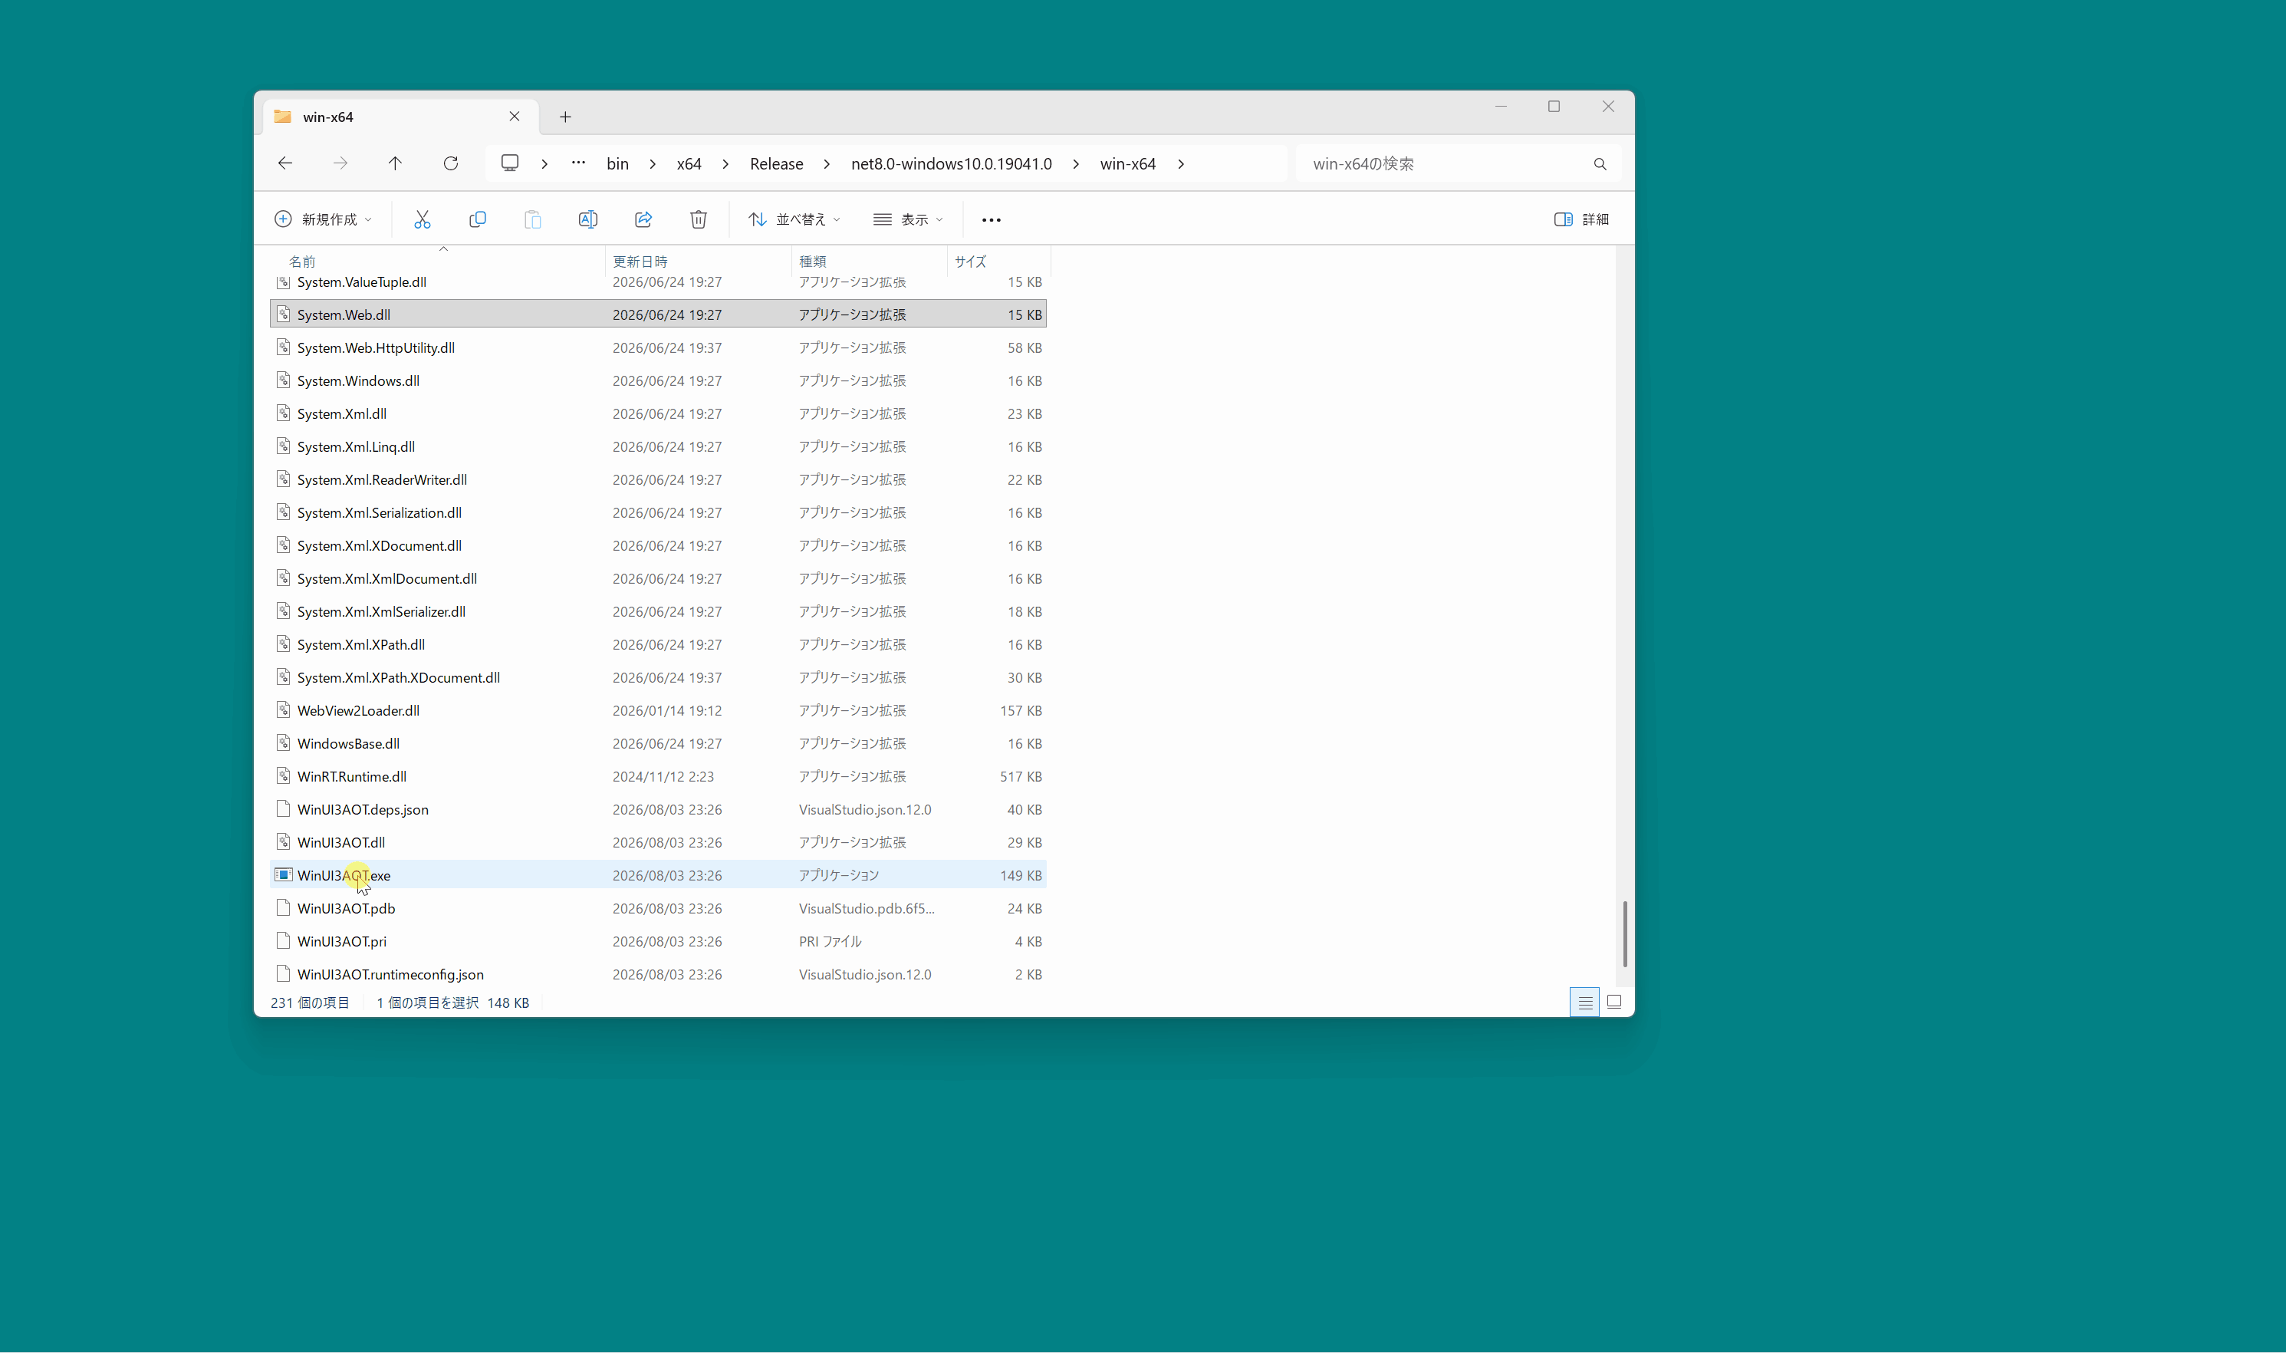Click the WinUI3AOT.pdb file icon
The image size is (2286, 1353).
pyautogui.click(x=284, y=908)
